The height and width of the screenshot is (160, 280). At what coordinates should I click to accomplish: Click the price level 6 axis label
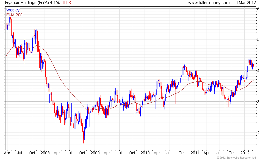[258, 9]
